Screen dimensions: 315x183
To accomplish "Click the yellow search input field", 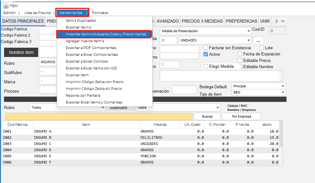I will point(99,116).
